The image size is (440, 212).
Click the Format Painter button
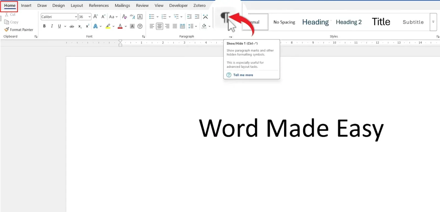[x=19, y=30]
